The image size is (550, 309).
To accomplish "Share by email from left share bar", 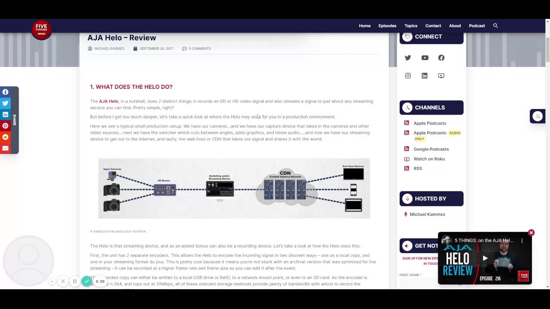I will 5,148.
